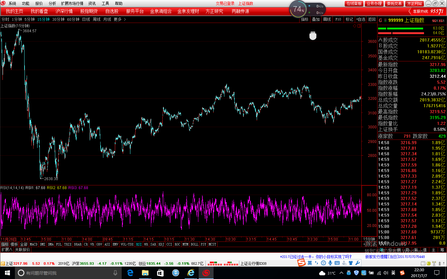447x279 pixels.
Task: Open the Windows Start menu
Action: click(7, 273)
